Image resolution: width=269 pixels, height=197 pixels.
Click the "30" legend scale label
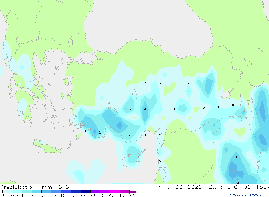(x=92, y=195)
